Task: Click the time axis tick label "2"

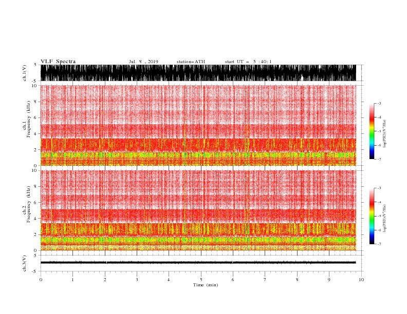Action: click(x=105, y=280)
